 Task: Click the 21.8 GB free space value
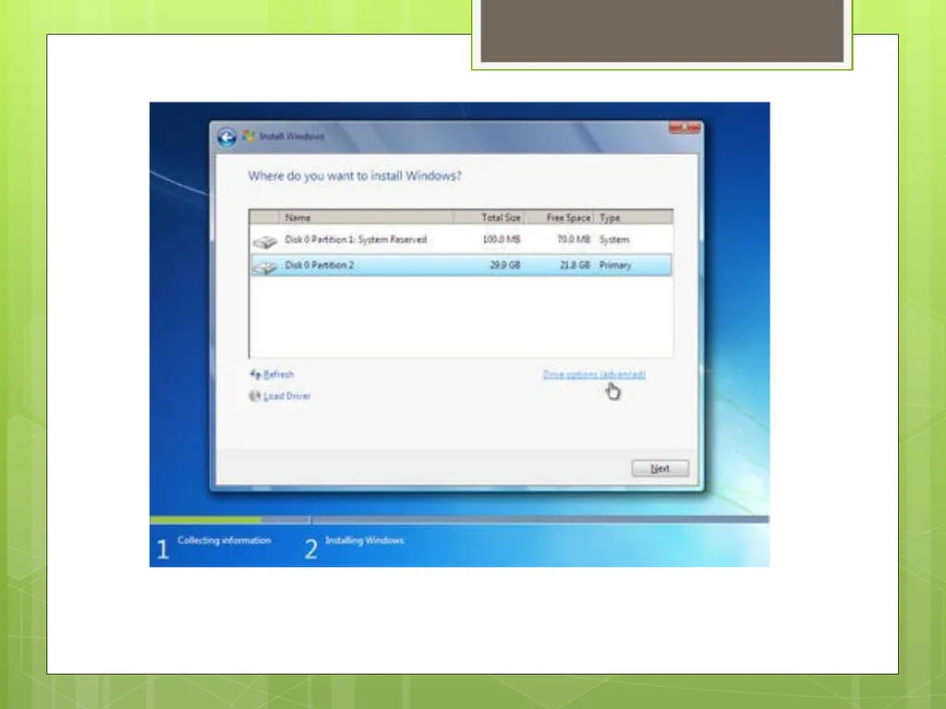pyautogui.click(x=575, y=265)
